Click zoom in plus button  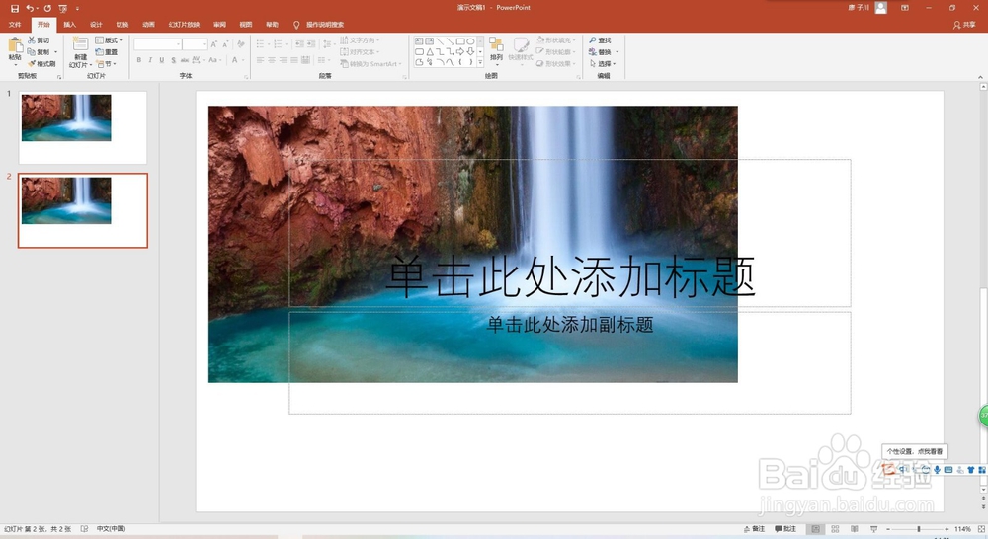tap(947, 529)
